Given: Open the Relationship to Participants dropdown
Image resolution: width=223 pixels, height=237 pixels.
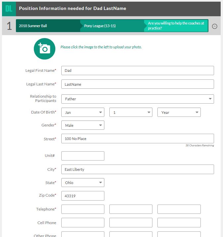Looking at the screenshot, I should (138, 99).
